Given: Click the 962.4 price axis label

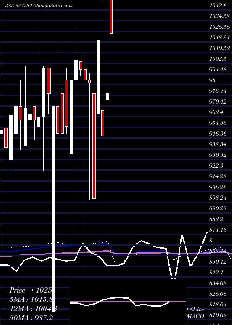Looking at the screenshot, I should (216, 112).
